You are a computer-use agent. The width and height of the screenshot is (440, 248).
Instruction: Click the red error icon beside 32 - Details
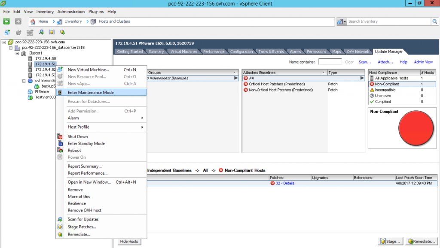272,183
